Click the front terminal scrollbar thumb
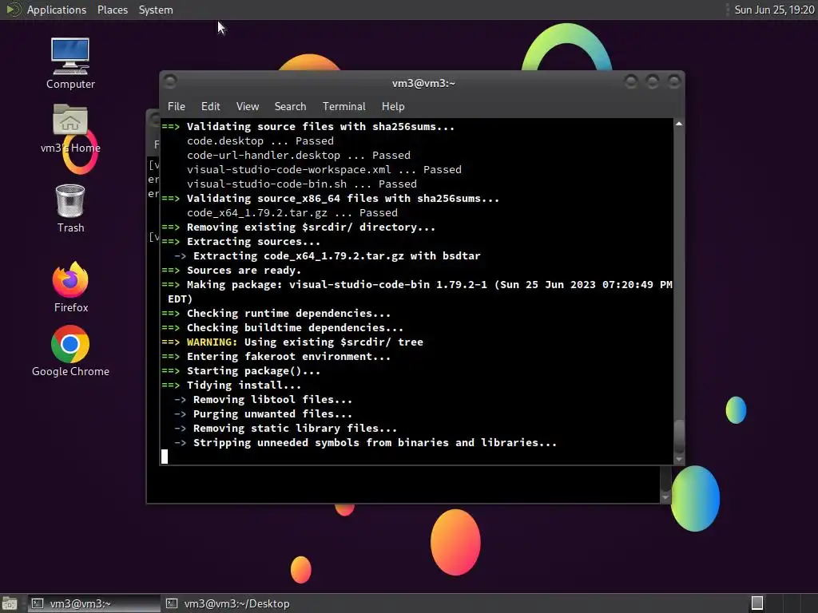 click(x=679, y=436)
